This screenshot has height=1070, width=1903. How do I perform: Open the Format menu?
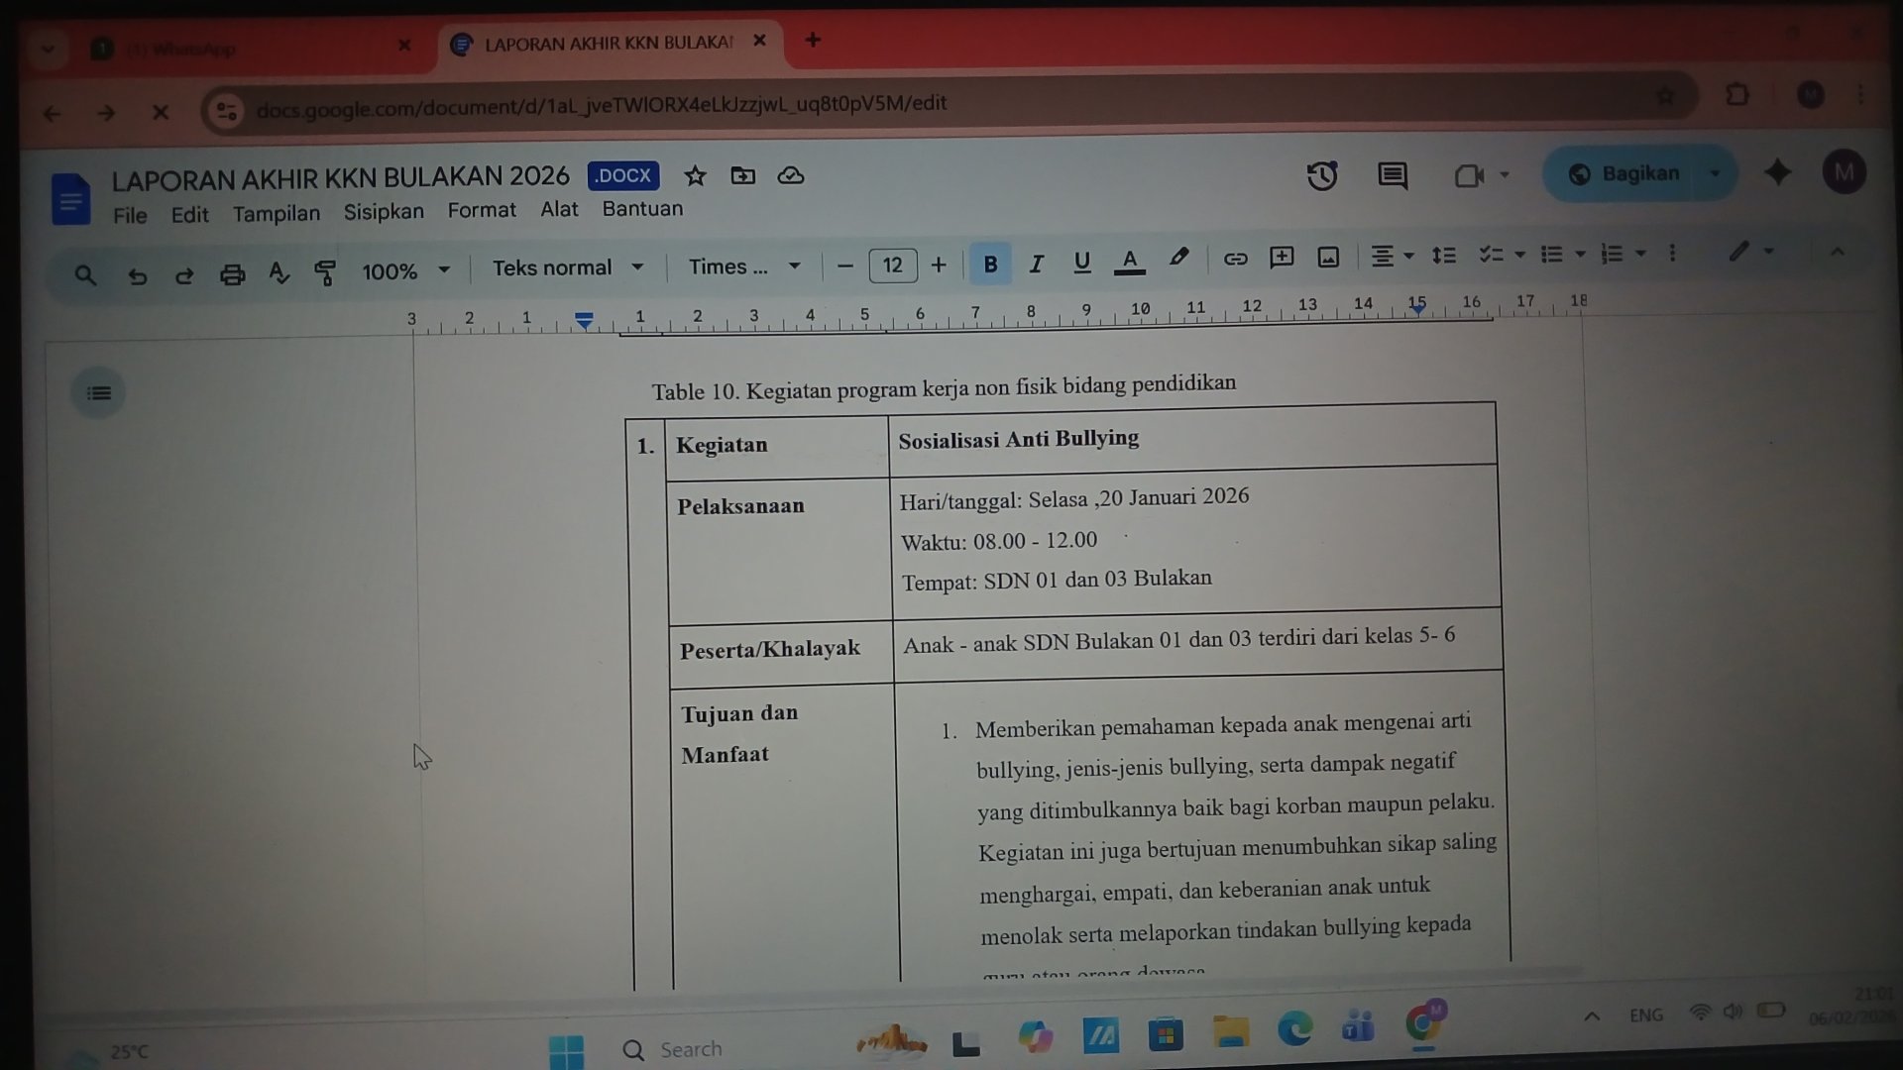coord(482,210)
